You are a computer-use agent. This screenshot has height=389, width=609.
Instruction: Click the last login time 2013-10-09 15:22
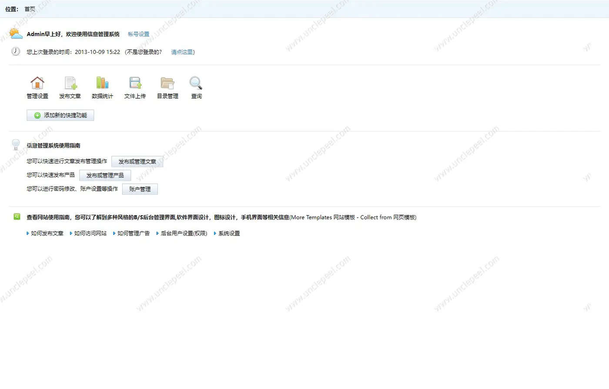(97, 52)
